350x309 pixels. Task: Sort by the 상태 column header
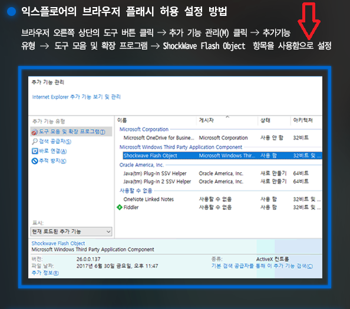265,120
